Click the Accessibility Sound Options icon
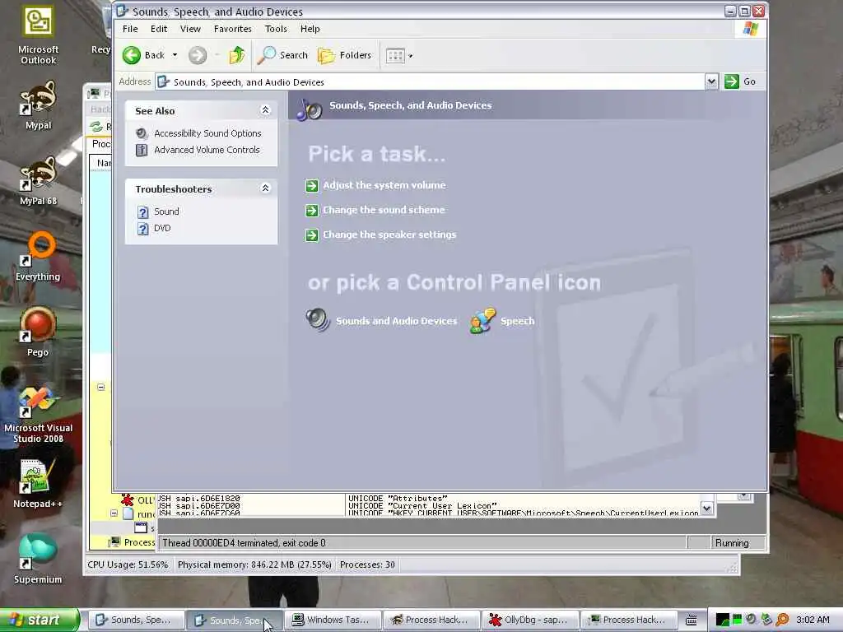 [142, 133]
